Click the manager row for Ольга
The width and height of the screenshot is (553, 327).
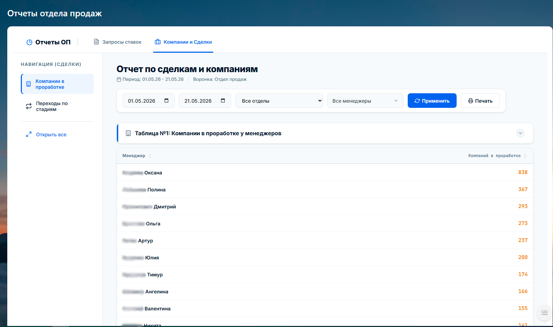pyautogui.click(x=325, y=223)
